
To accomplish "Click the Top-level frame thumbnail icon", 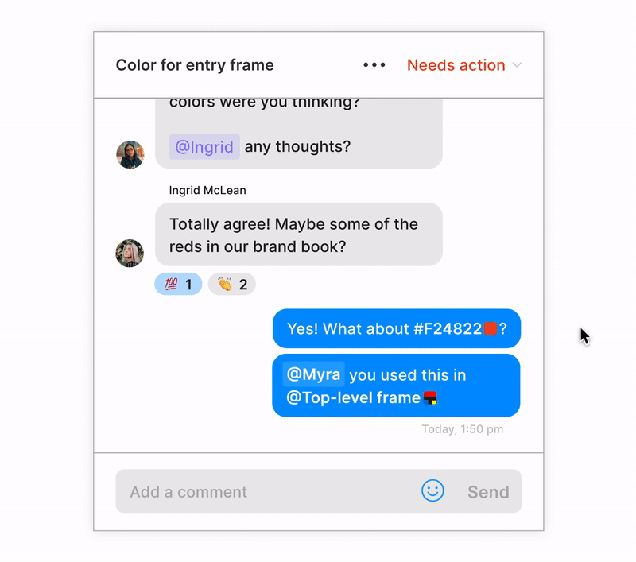I will (430, 397).
